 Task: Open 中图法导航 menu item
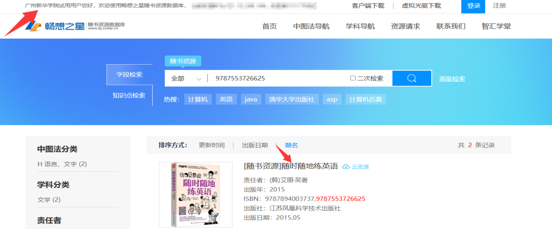pos(311,26)
